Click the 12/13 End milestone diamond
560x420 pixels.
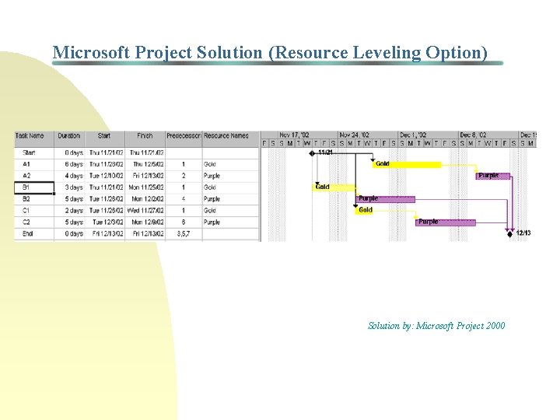(x=509, y=234)
